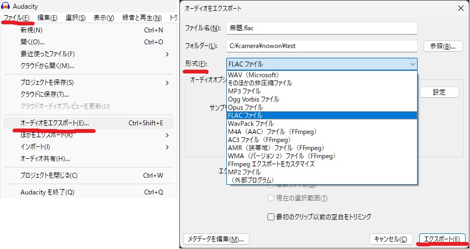This screenshot has height=249, width=470.
Task: Select WAV (Microsoft) format option
Action: [x=253, y=75]
